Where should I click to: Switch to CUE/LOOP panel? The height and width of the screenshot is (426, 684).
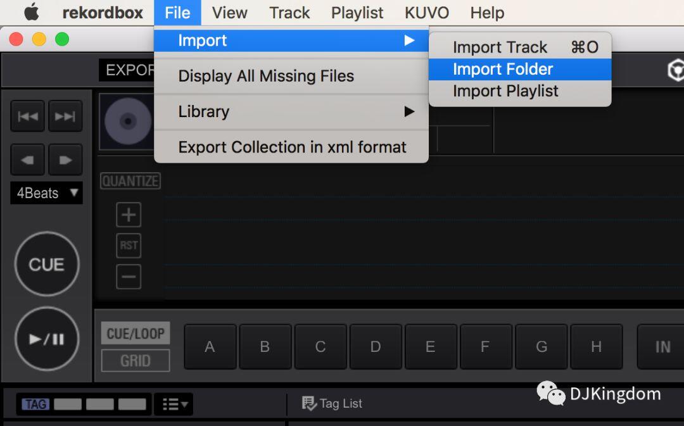pos(136,334)
